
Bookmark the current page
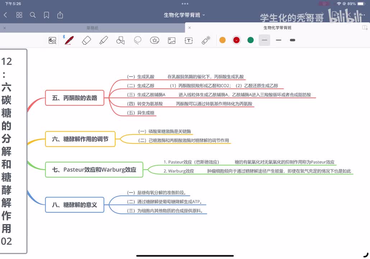click(46, 15)
